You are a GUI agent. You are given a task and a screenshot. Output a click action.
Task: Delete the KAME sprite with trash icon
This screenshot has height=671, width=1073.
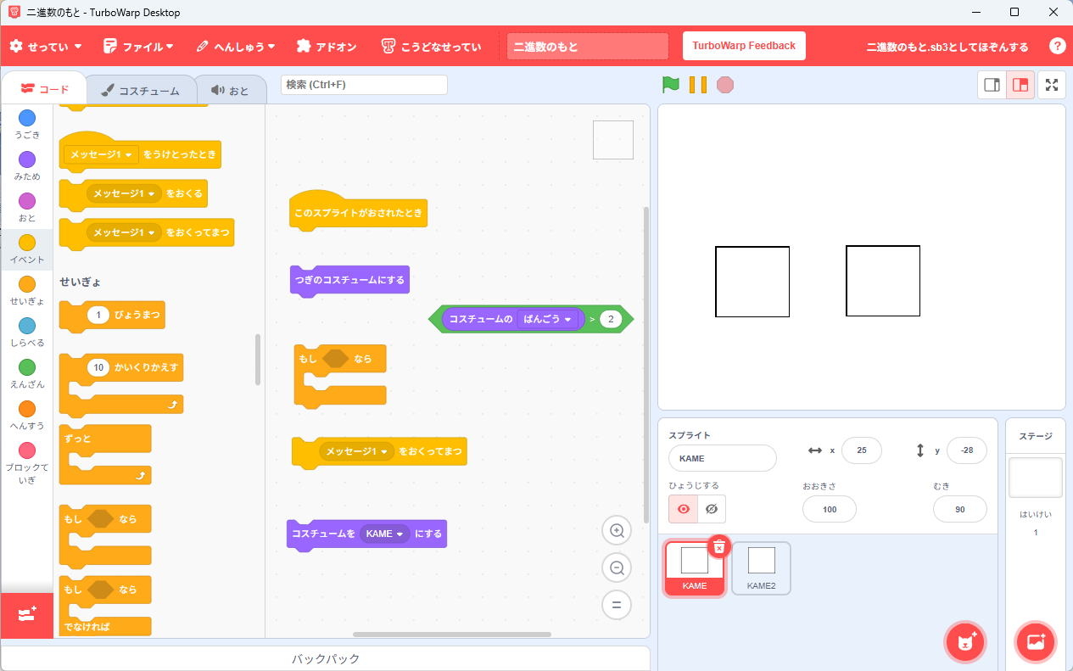pos(718,547)
